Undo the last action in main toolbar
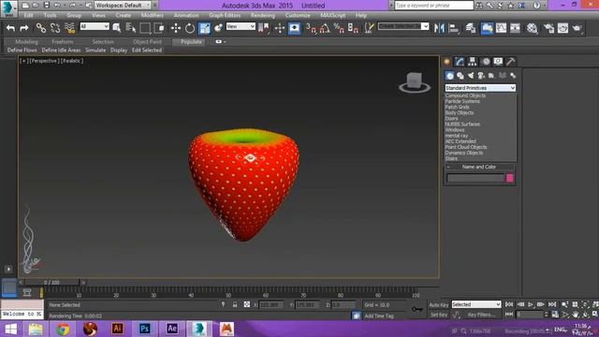Screen dimensions: 599x337 (x=10, y=28)
